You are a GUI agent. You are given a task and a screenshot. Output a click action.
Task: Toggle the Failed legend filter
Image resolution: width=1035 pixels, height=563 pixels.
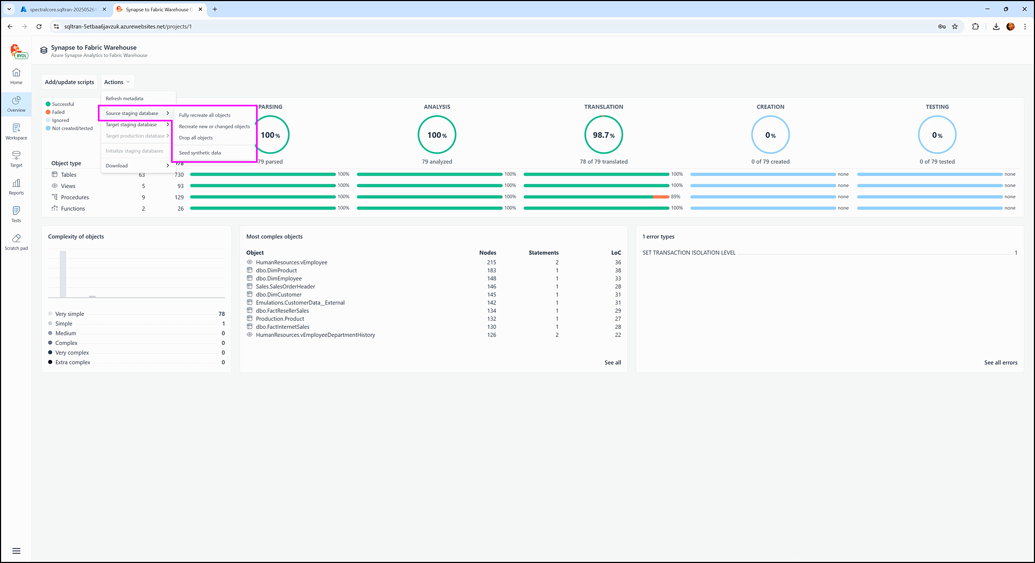point(58,112)
